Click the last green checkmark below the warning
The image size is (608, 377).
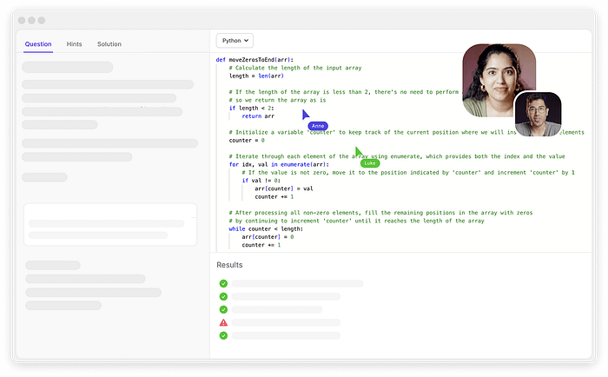coord(223,335)
